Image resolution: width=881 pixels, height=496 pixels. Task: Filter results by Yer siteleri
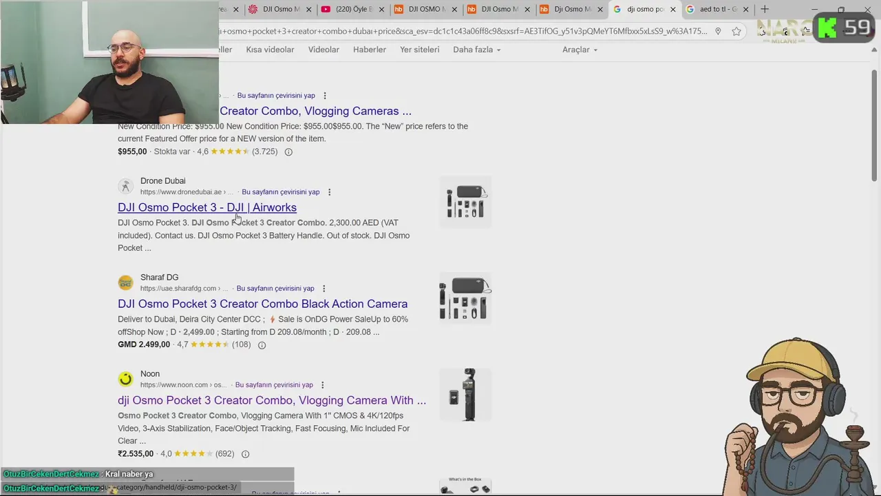tap(419, 50)
